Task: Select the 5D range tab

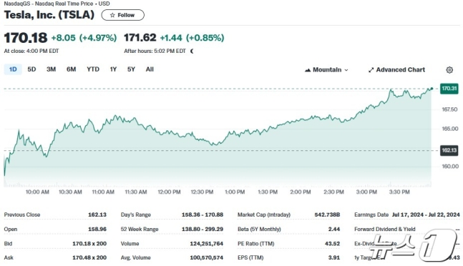Action: pos(31,69)
